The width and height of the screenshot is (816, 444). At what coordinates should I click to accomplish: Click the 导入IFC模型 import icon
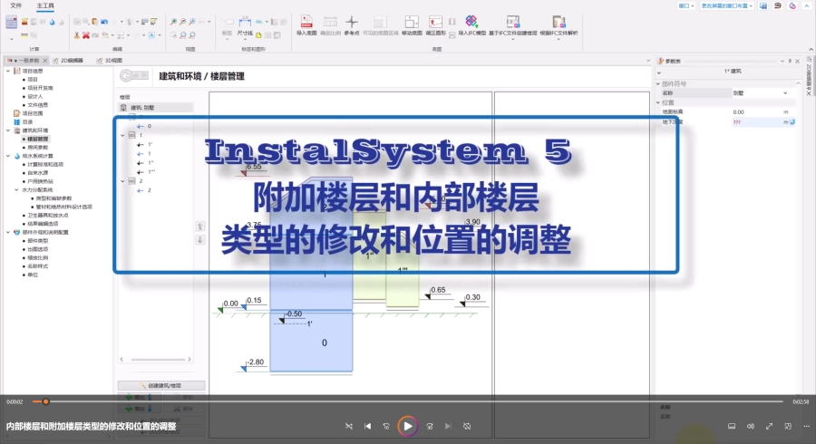tap(471, 24)
